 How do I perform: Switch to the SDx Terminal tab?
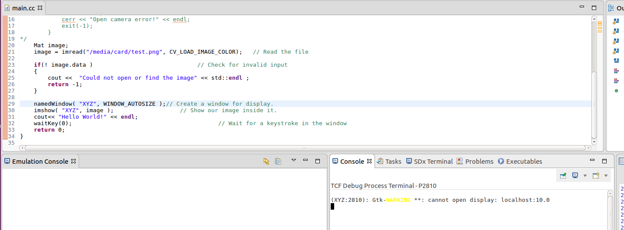[x=429, y=161]
